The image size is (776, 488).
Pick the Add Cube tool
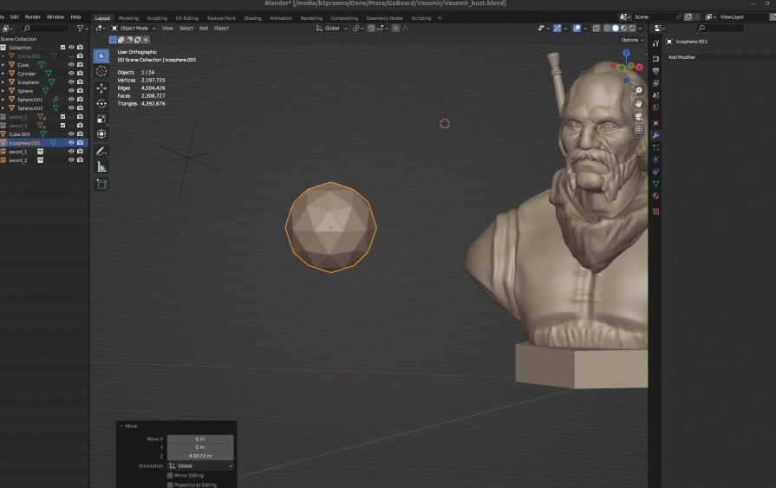pyautogui.click(x=101, y=184)
